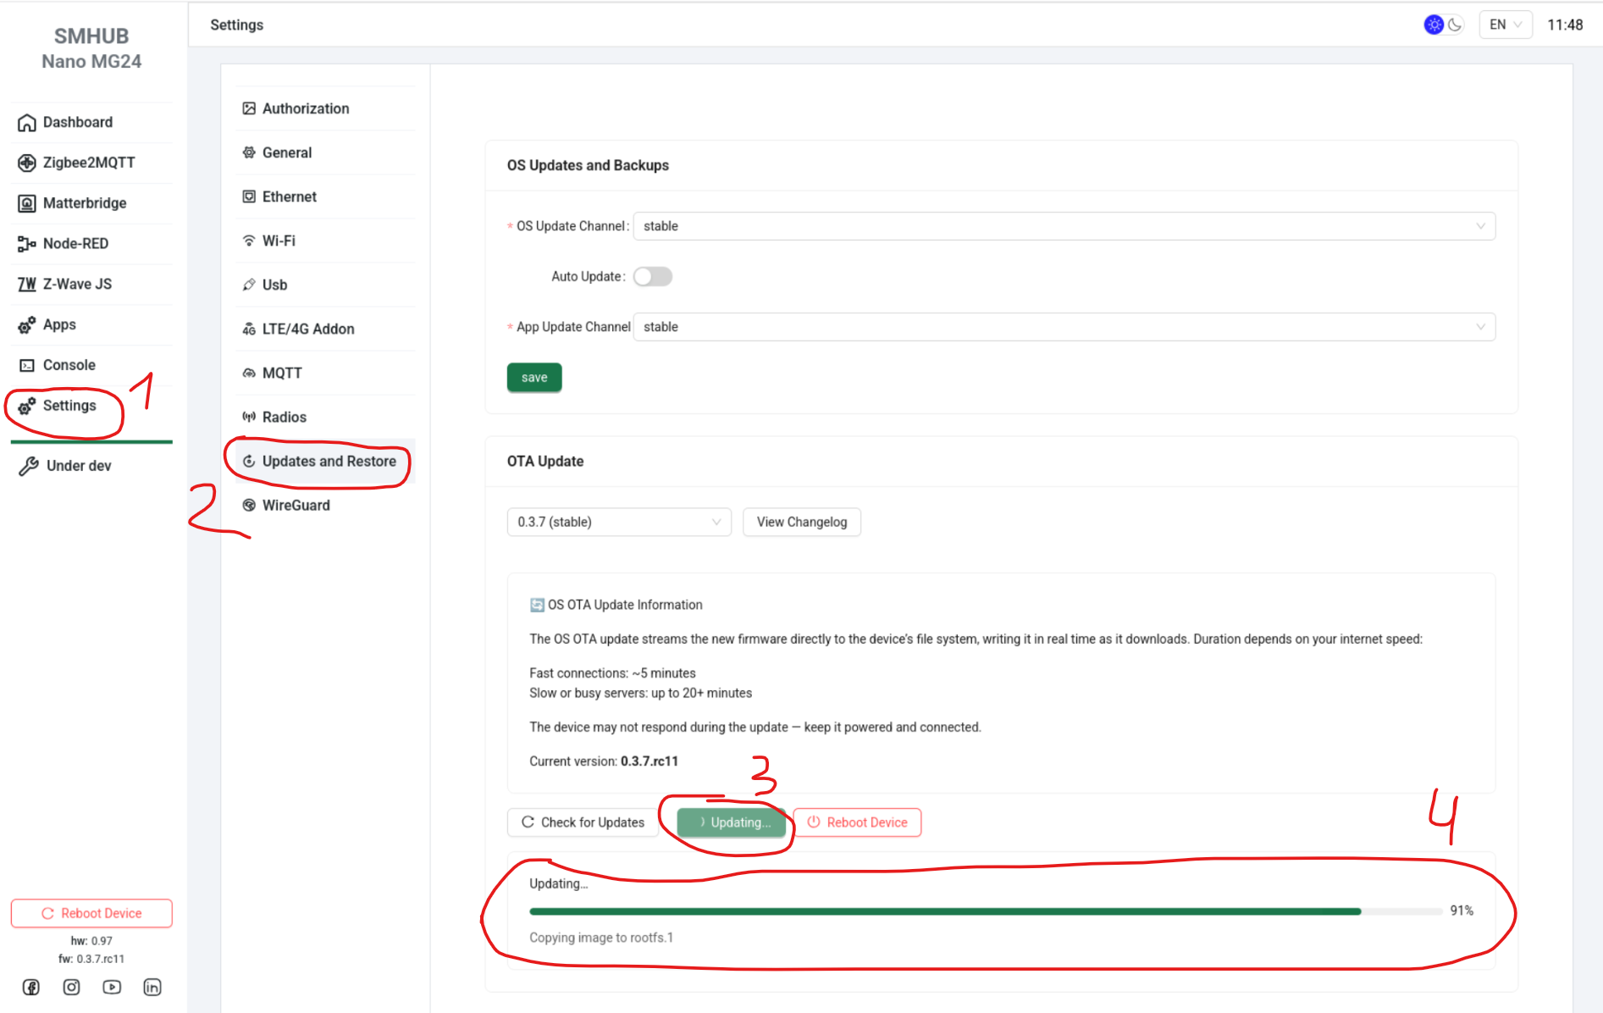Viewport: 1603px width, 1013px height.
Task: Click the Z-Wave JS sidebar icon
Action: click(x=27, y=285)
